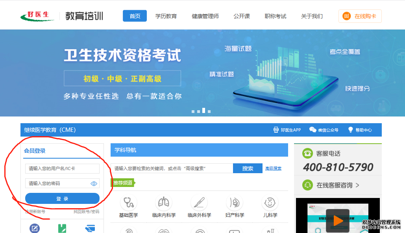
Task: Click the blue card icon under login
Action: 90,228
